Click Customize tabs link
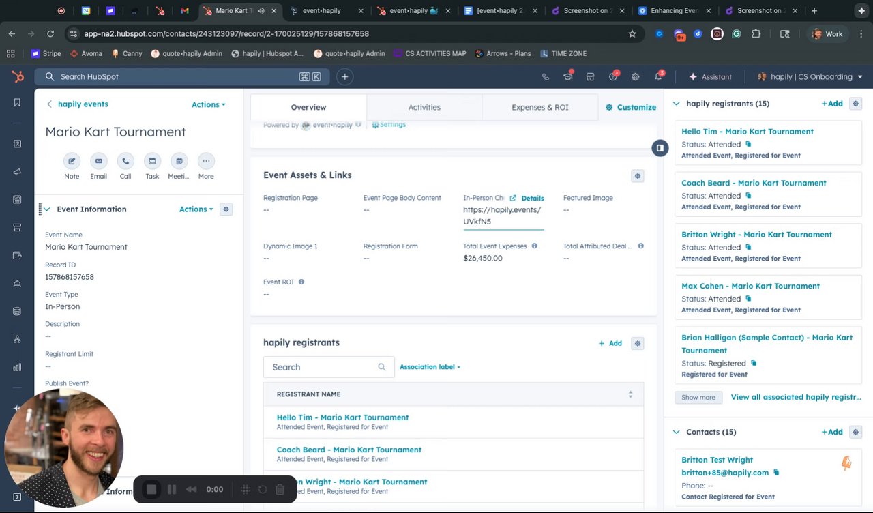The height and width of the screenshot is (513, 873). pos(631,107)
